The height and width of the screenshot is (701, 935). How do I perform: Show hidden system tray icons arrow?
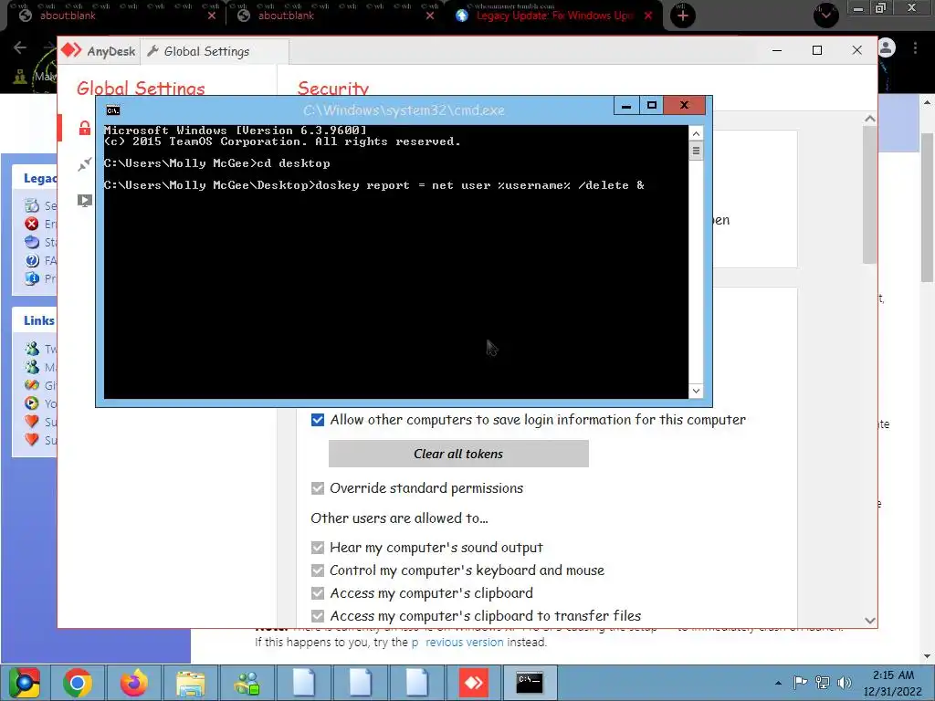pos(778,683)
